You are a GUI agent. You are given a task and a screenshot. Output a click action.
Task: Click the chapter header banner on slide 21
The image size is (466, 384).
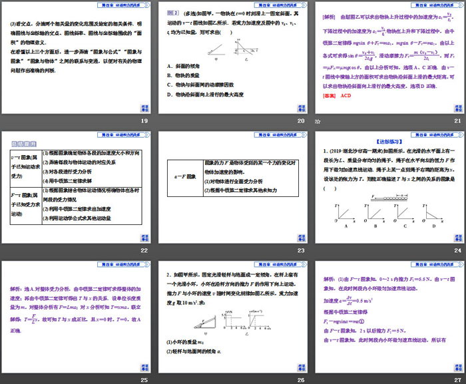[437, 5]
